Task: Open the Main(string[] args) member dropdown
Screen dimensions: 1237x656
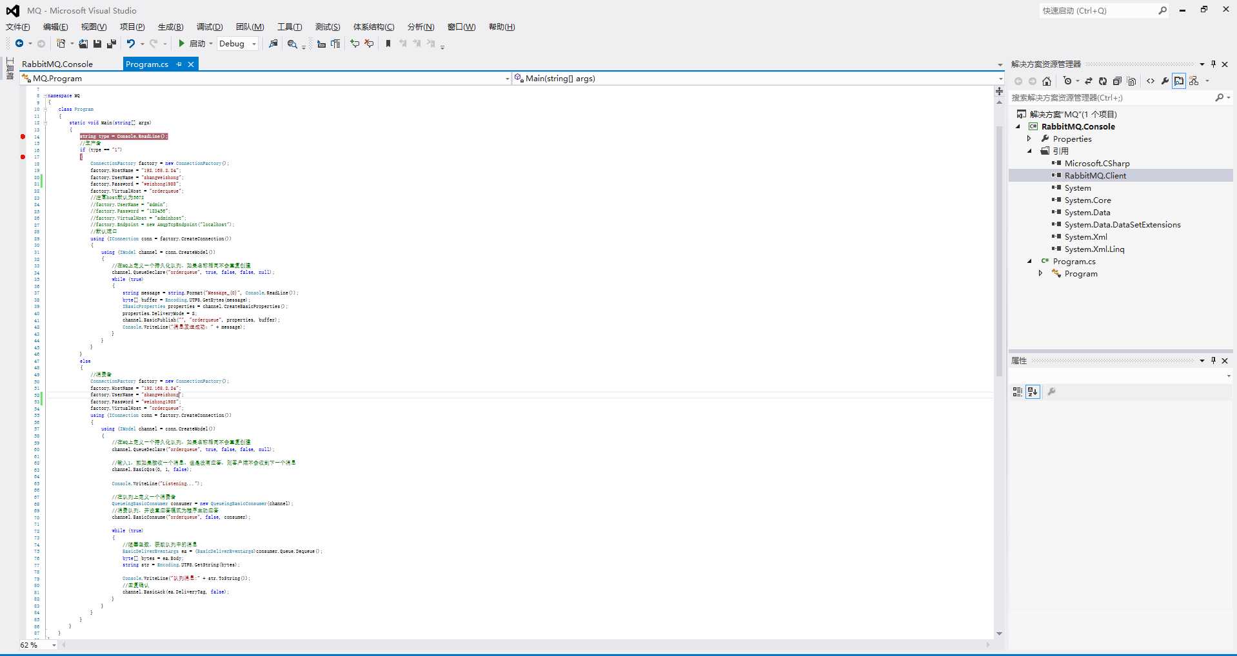Action: (x=1000, y=79)
